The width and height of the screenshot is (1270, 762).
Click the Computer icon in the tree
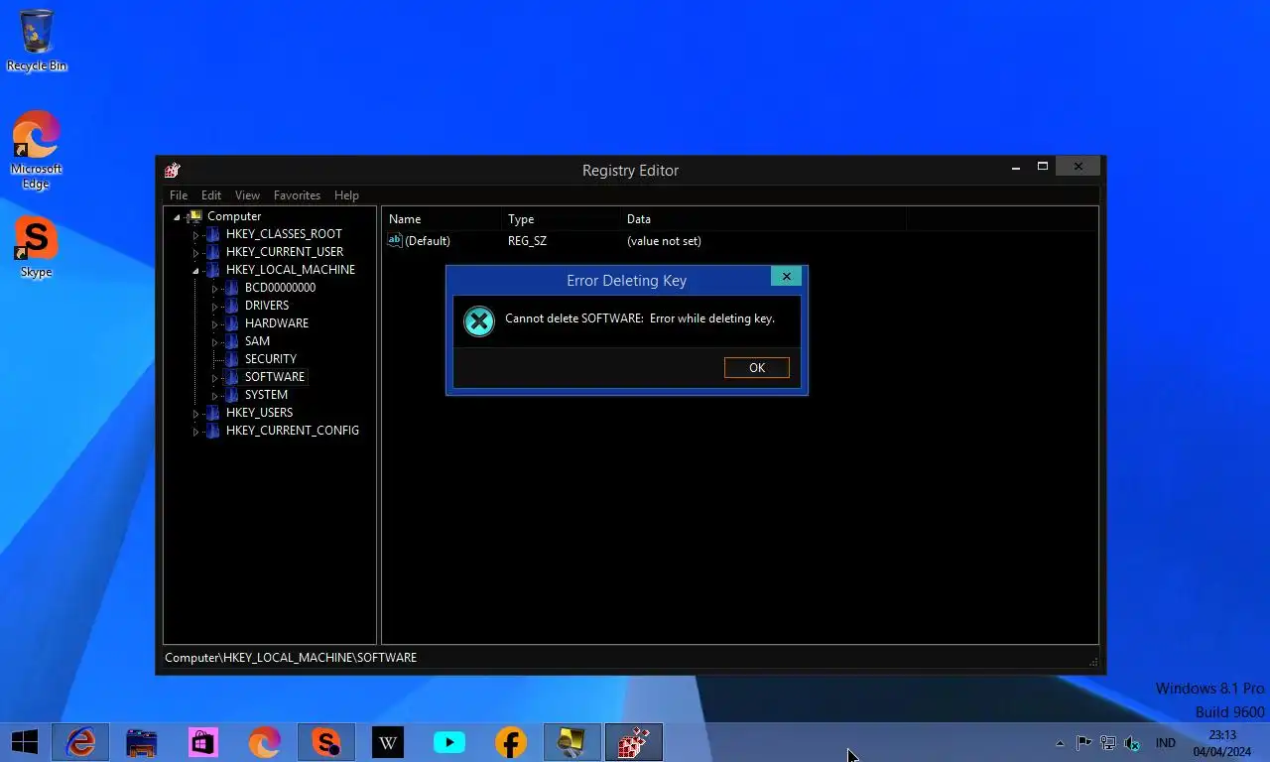pyautogui.click(x=195, y=216)
